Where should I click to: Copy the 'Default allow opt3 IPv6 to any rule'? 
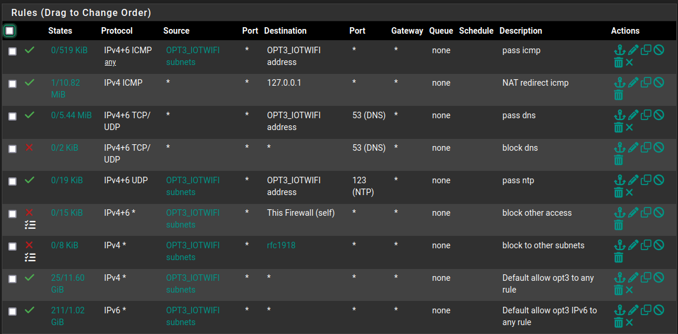point(645,310)
